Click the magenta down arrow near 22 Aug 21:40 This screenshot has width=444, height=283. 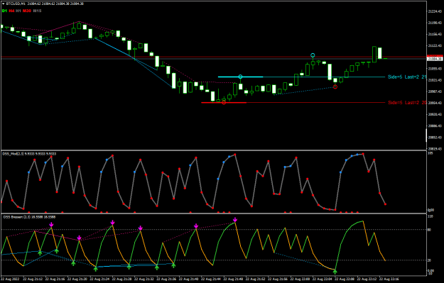(x=196, y=226)
